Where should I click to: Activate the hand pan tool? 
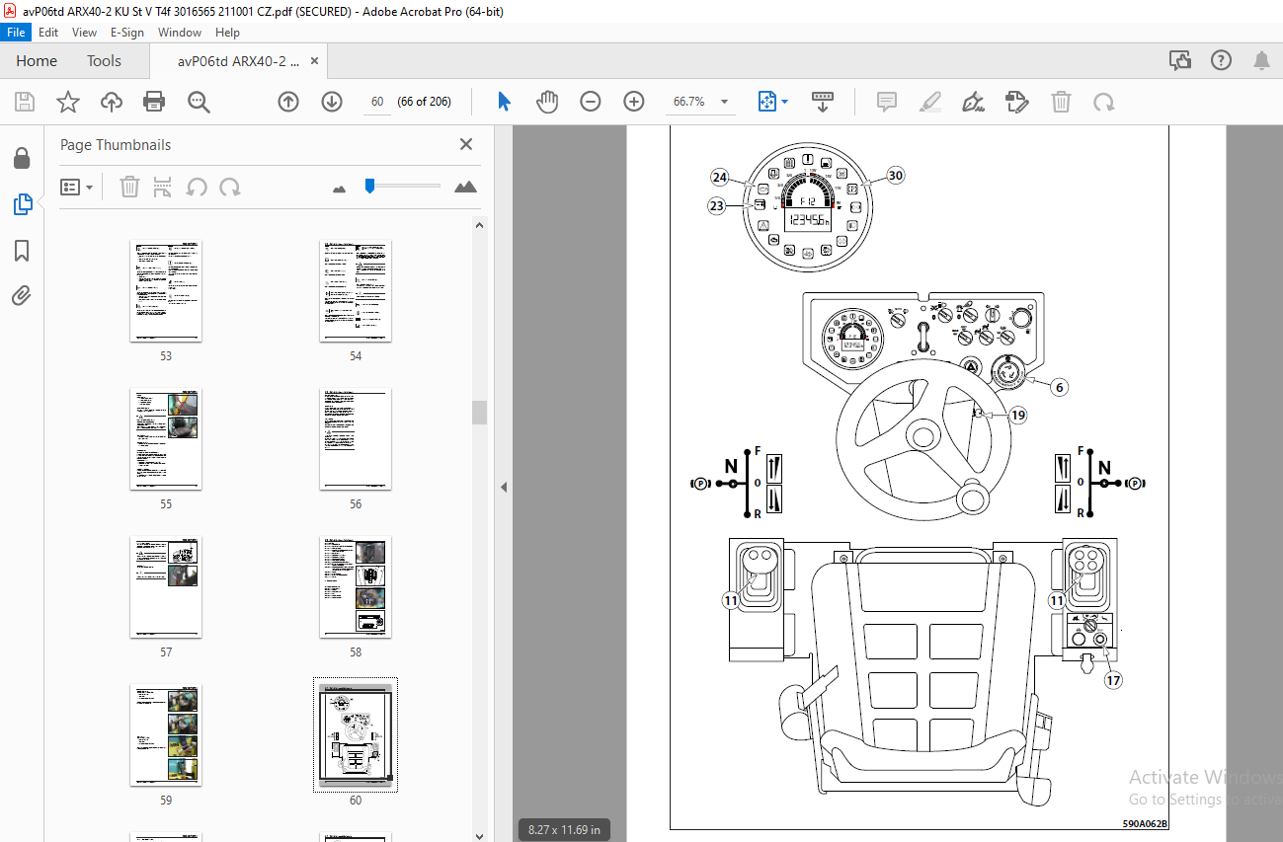(547, 102)
